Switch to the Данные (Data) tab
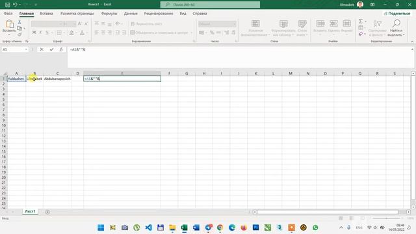Image resolution: width=416 pixels, height=234 pixels. [131, 14]
